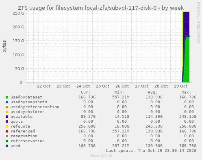The width and height of the screenshot is (202, 160).
Task: Click the 26 Oct x-axis label
Action: (122, 86)
